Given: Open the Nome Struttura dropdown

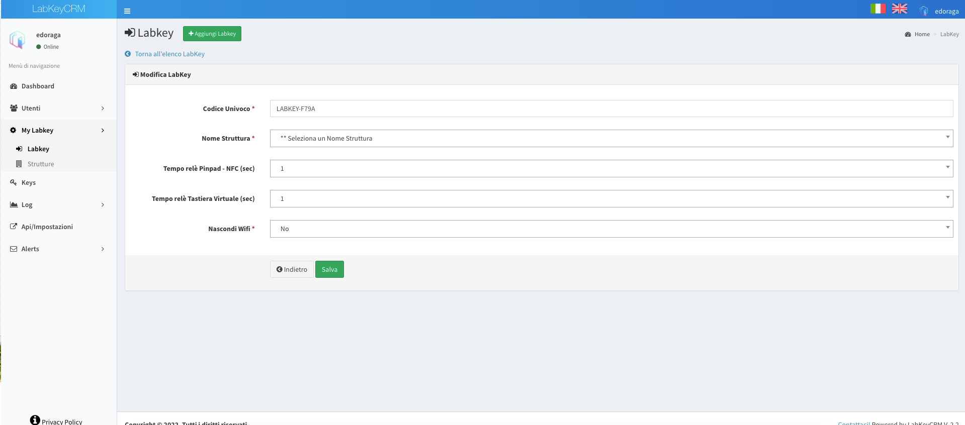Looking at the screenshot, I should tap(611, 139).
